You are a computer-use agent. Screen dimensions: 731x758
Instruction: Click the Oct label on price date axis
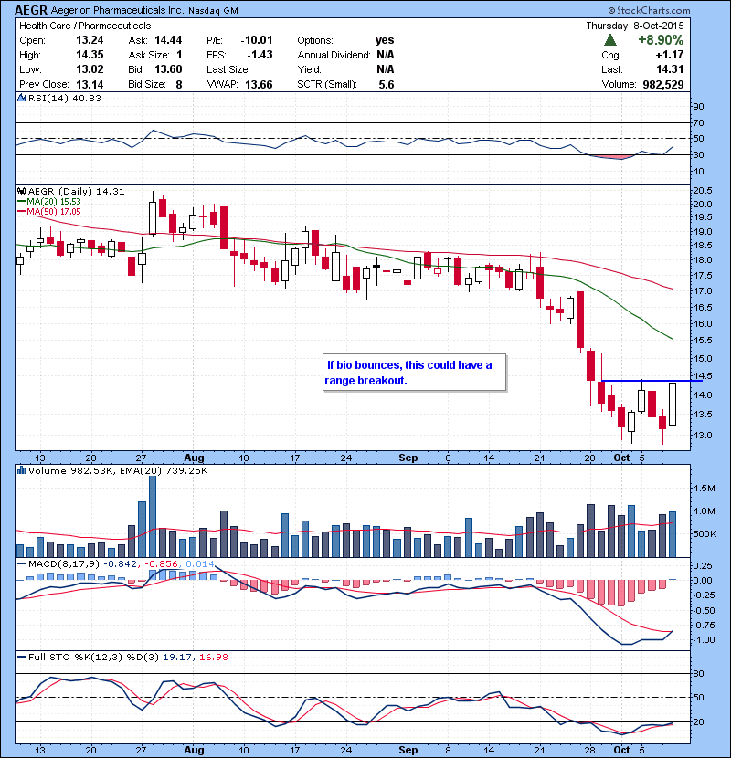pyautogui.click(x=621, y=458)
